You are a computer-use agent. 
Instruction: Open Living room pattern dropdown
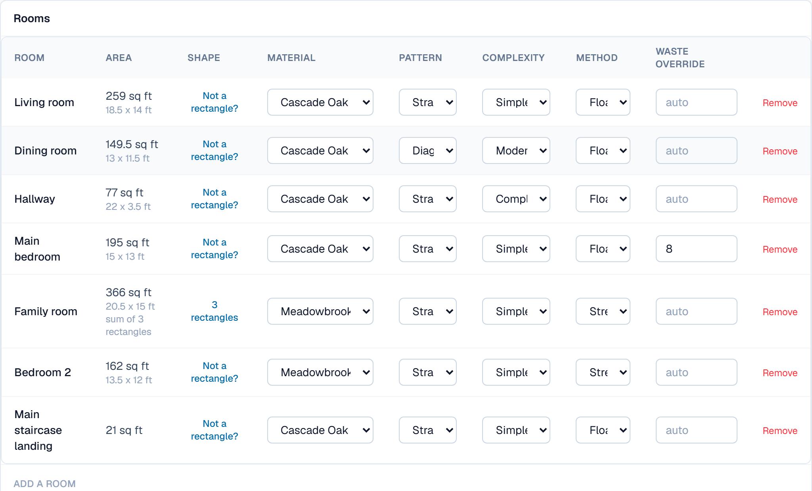tap(427, 102)
